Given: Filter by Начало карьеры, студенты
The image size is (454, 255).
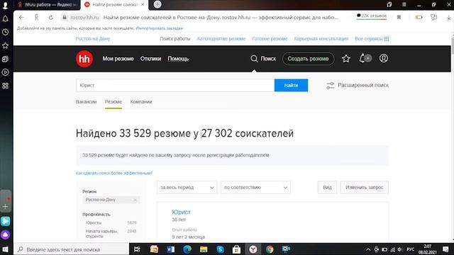Looking at the screenshot, I should 101,234.
